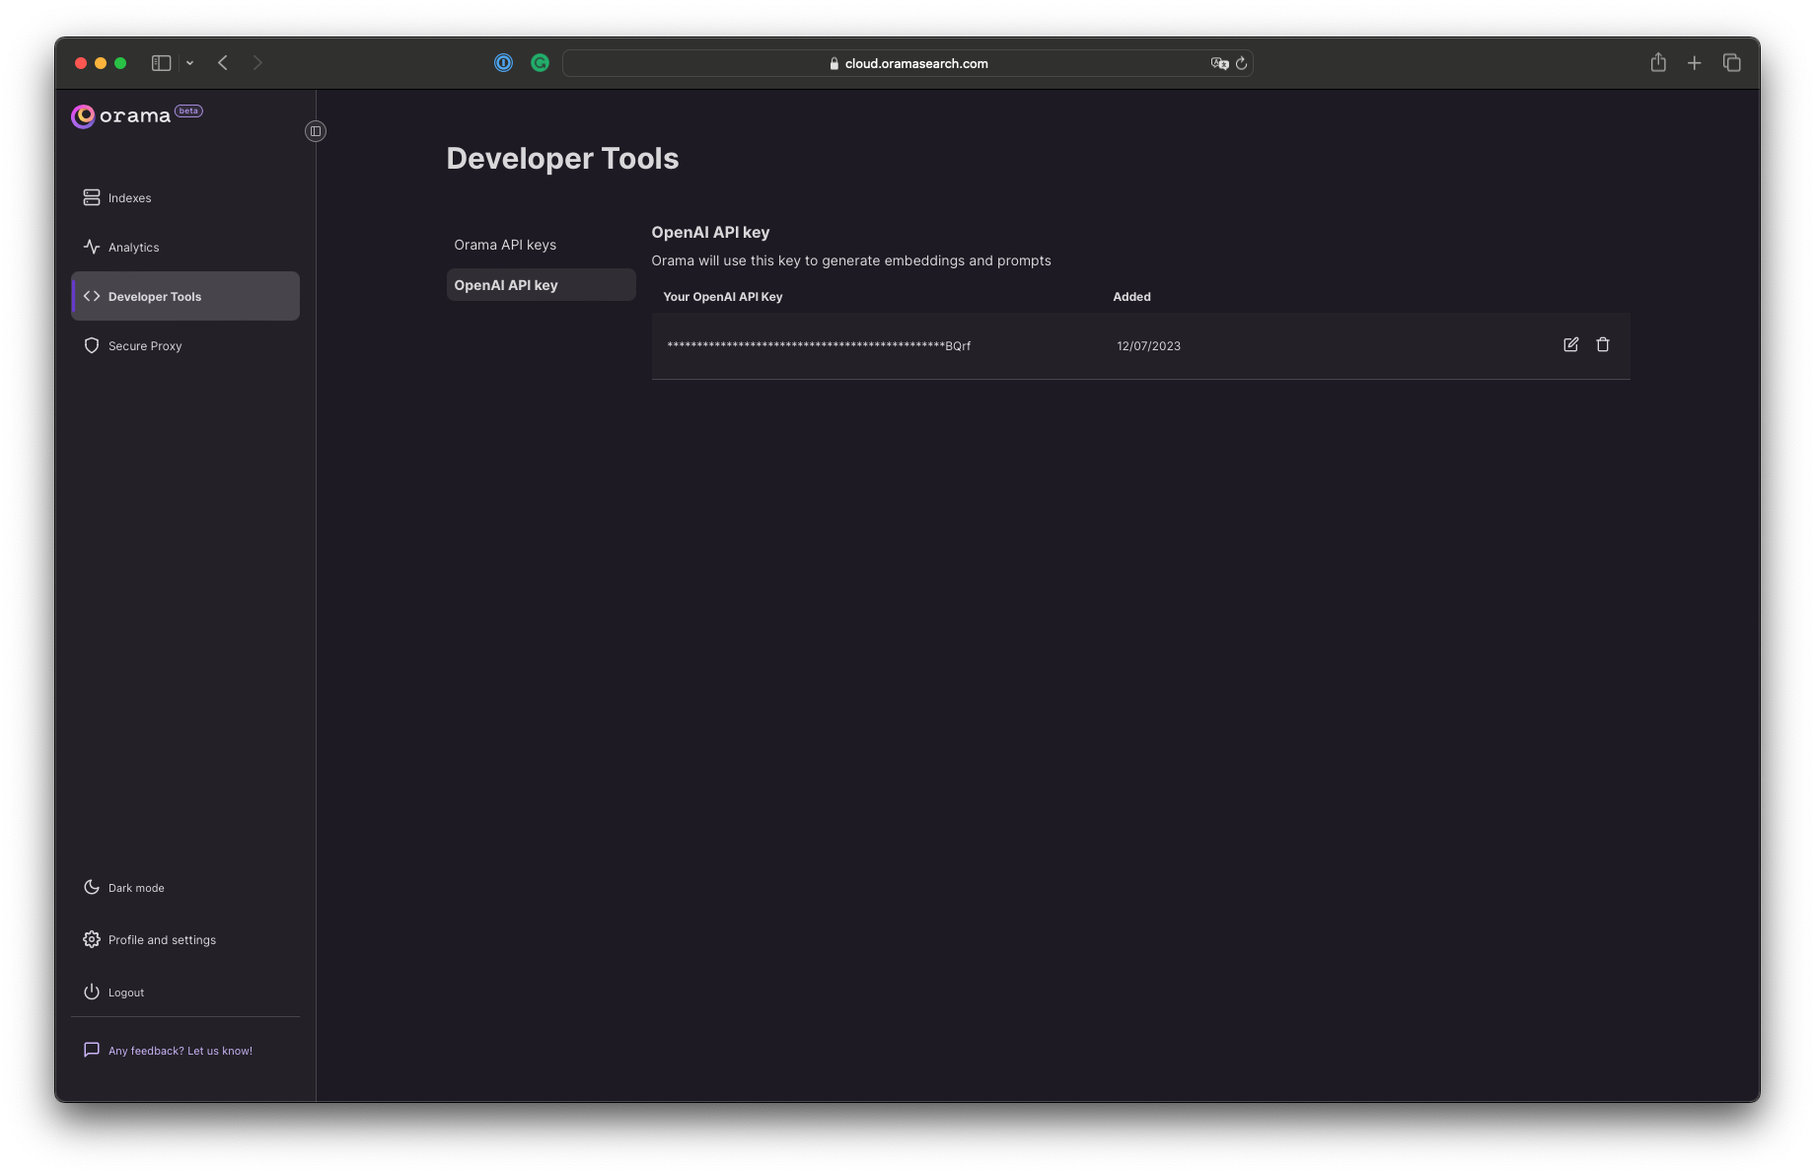Click the Safari address bar
The height and width of the screenshot is (1175, 1815).
(x=907, y=63)
